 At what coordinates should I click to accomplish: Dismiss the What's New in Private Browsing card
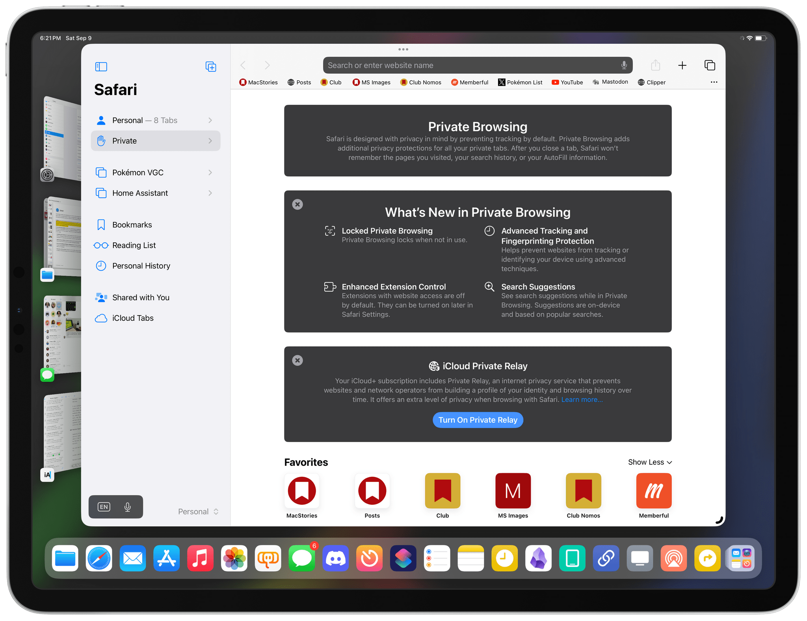coord(298,204)
